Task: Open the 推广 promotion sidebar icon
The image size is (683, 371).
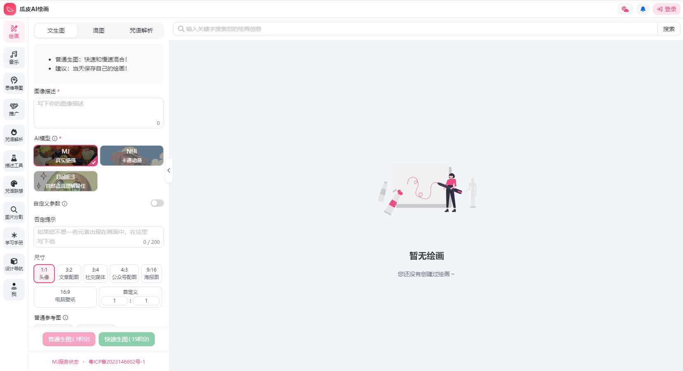Action: tap(14, 109)
